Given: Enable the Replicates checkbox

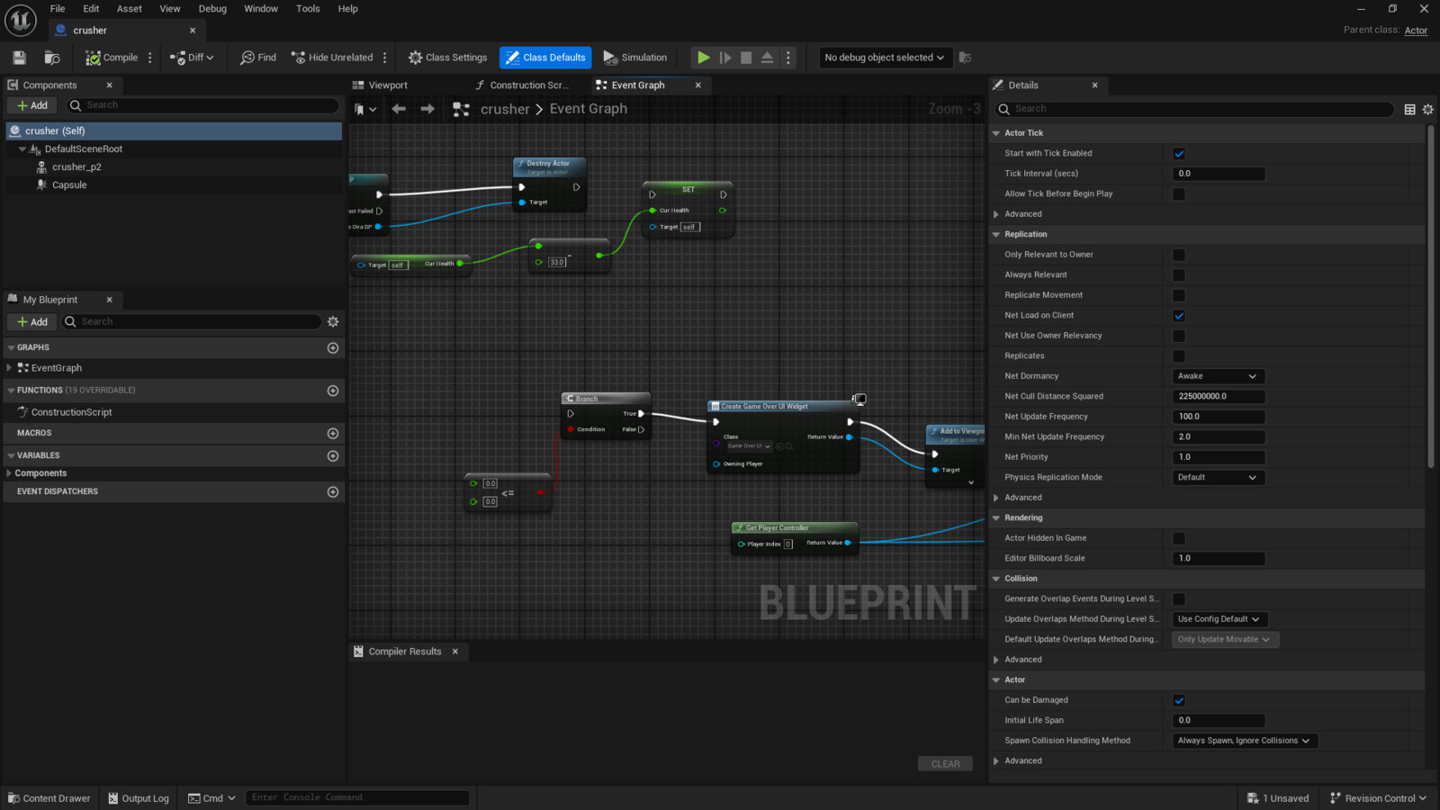Looking at the screenshot, I should [x=1179, y=356].
